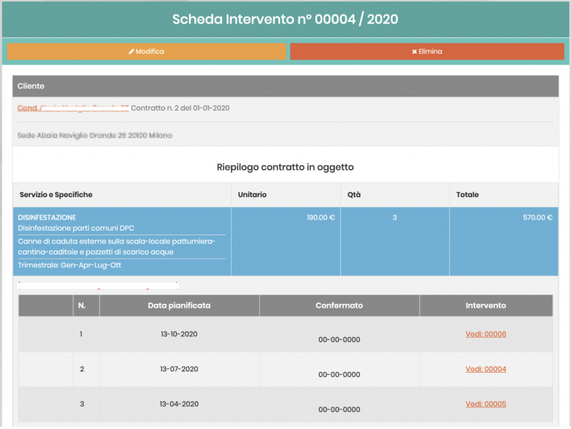This screenshot has width=571, height=429.
Task: Open intervention link Vedi: 00006
Action: pos(486,334)
